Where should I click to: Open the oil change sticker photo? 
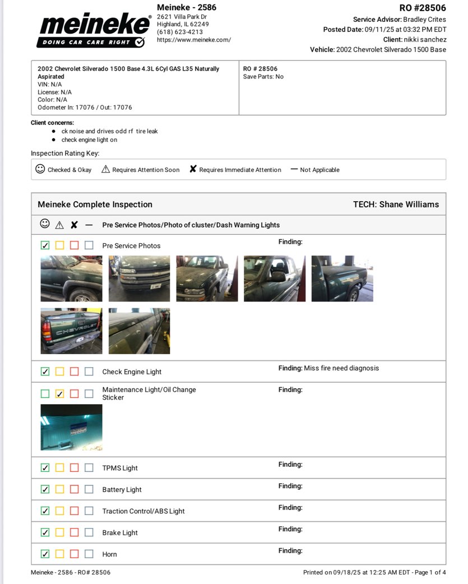click(71, 428)
